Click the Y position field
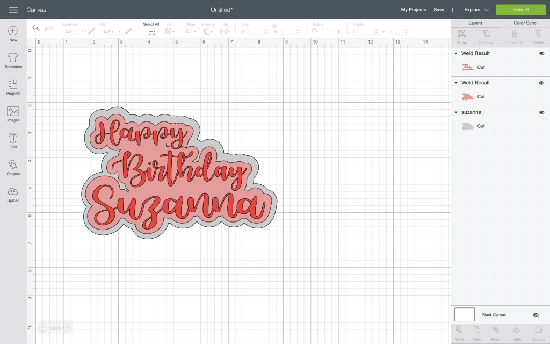This screenshot has height=344, width=550. (x=398, y=32)
